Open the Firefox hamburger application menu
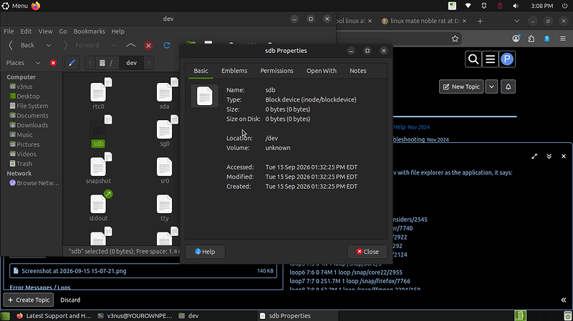The height and width of the screenshot is (321, 573). [x=563, y=39]
